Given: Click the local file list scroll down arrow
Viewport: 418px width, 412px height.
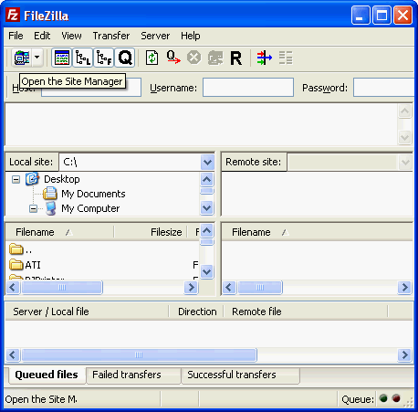Looking at the screenshot, I should [x=207, y=271].
